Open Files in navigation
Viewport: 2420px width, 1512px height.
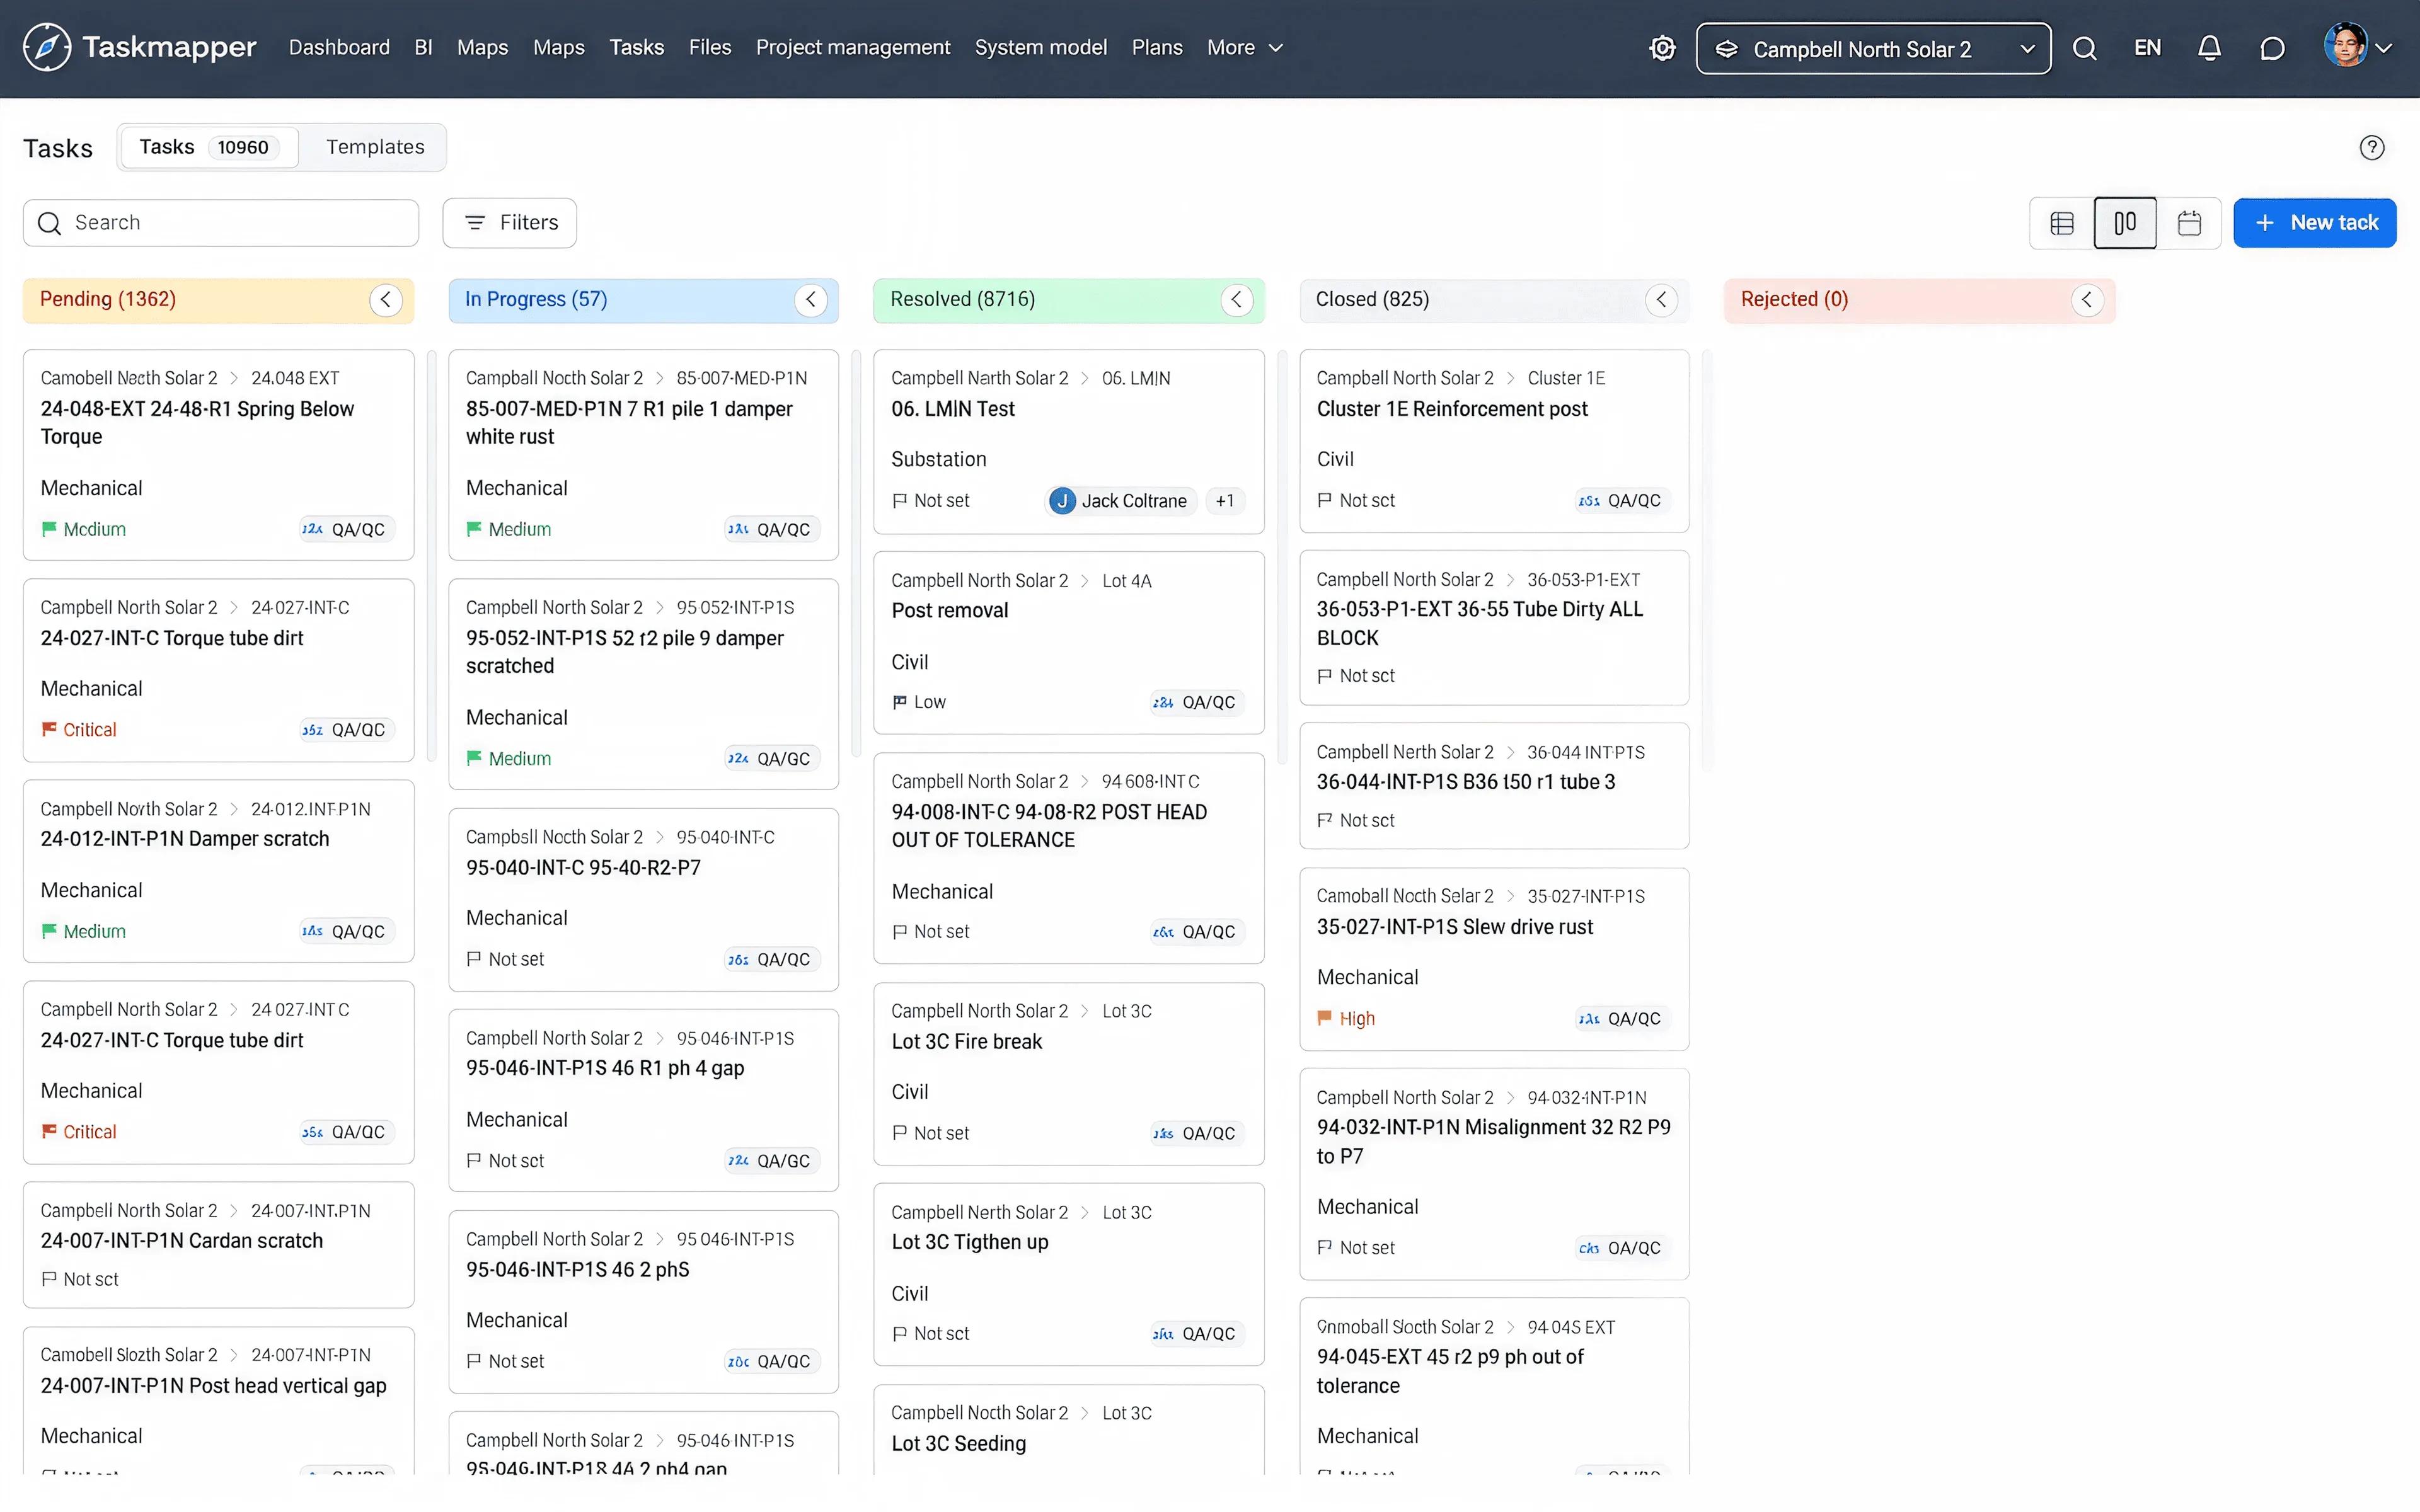710,47
